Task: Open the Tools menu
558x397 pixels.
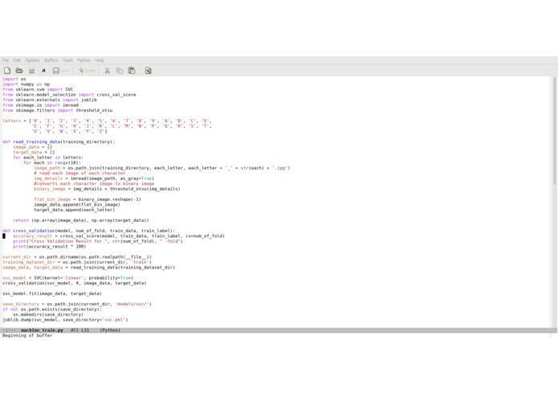Action: tap(67, 60)
